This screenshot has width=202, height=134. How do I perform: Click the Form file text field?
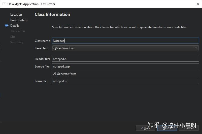pos(125,81)
